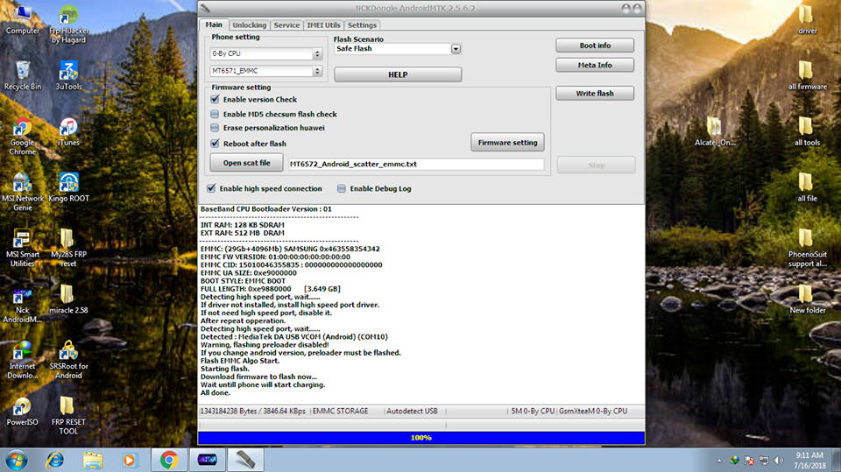Toggle the Enable version Check checkbox

tap(216, 100)
